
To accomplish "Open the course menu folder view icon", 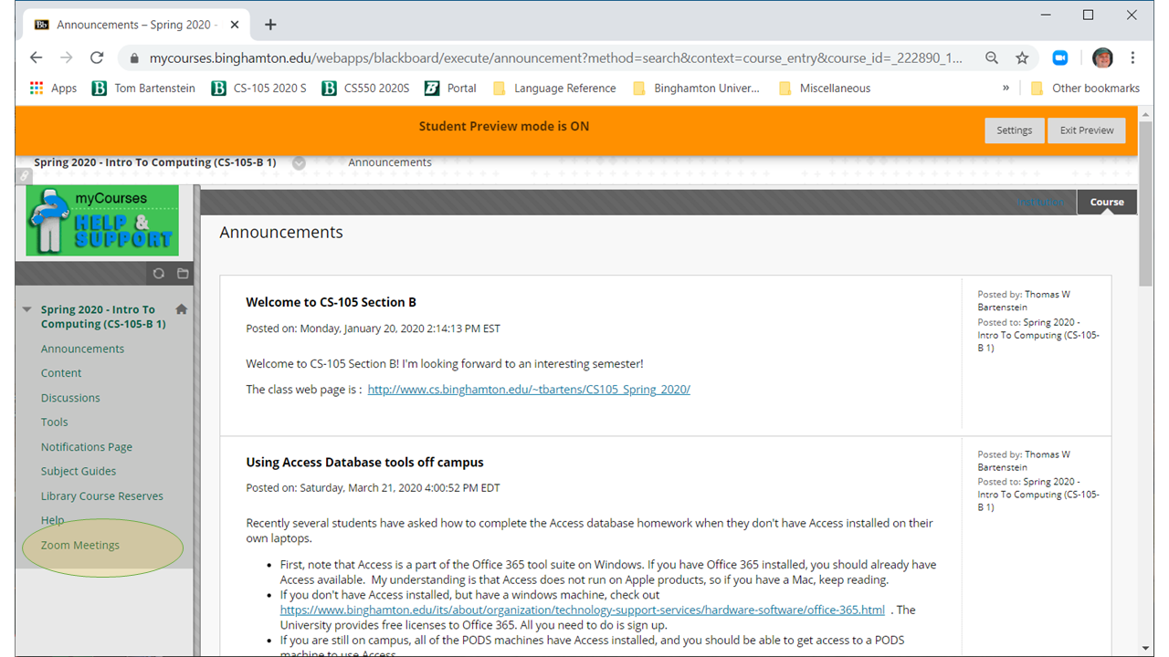I will [183, 273].
